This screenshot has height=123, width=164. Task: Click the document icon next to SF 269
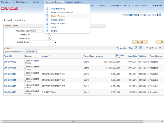pos(47,27)
